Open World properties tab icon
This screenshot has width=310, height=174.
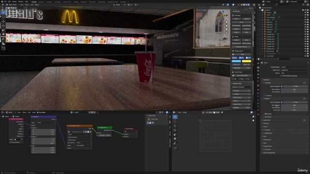(x=258, y=81)
